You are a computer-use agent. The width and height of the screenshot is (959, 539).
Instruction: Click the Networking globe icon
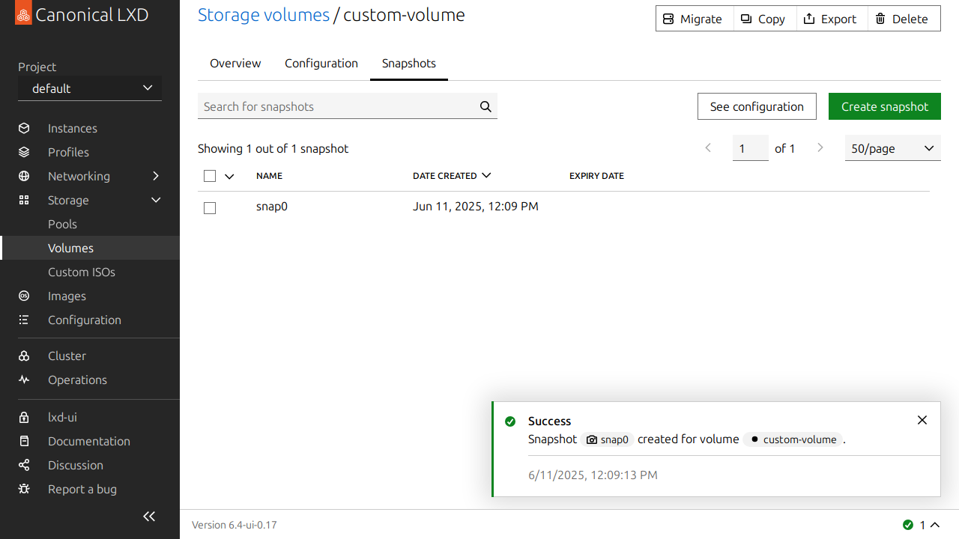click(x=24, y=176)
